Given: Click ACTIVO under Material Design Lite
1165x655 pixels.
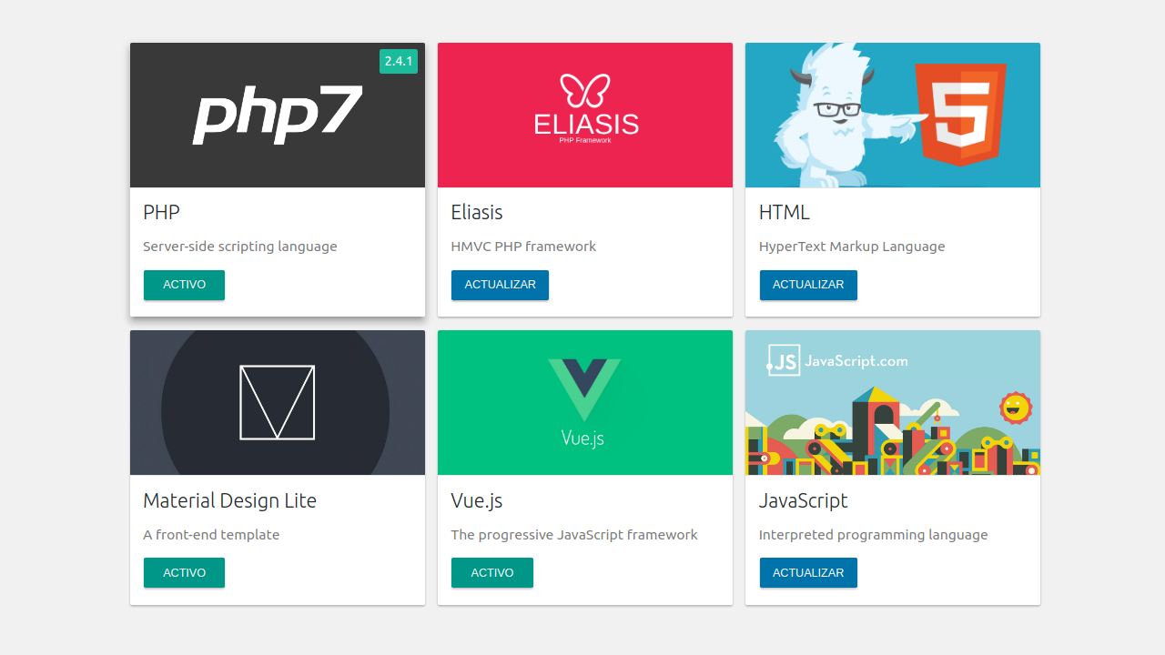Looking at the screenshot, I should point(184,573).
